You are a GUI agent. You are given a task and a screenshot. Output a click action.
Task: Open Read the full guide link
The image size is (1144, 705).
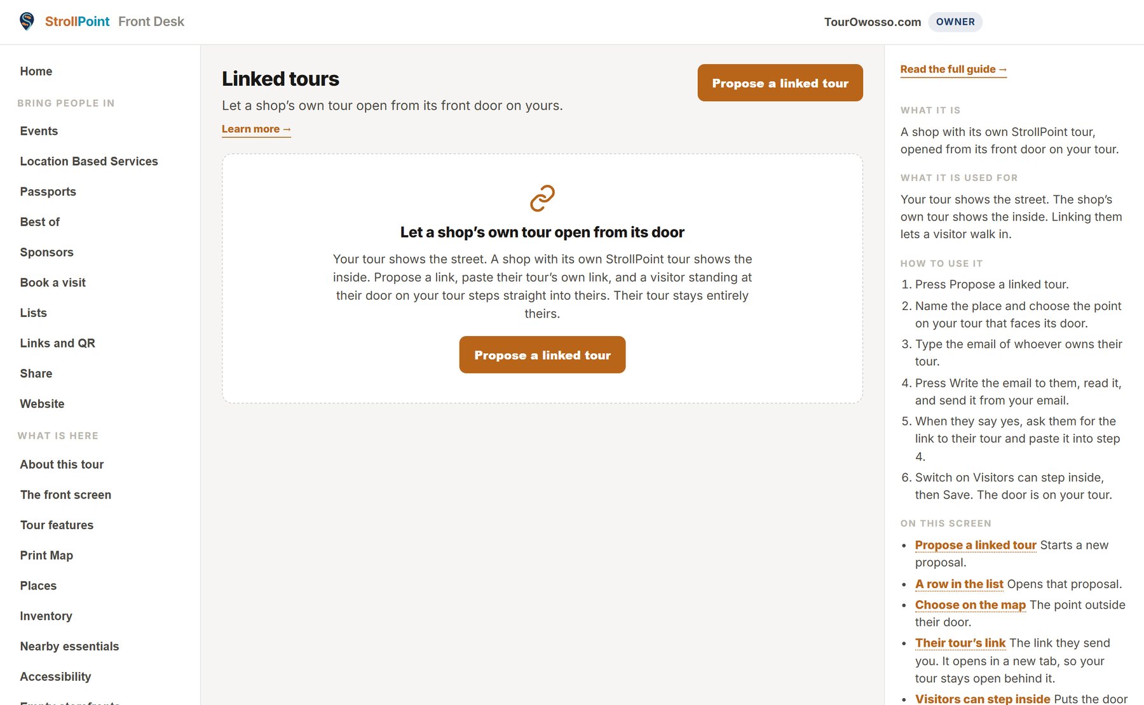(x=953, y=69)
